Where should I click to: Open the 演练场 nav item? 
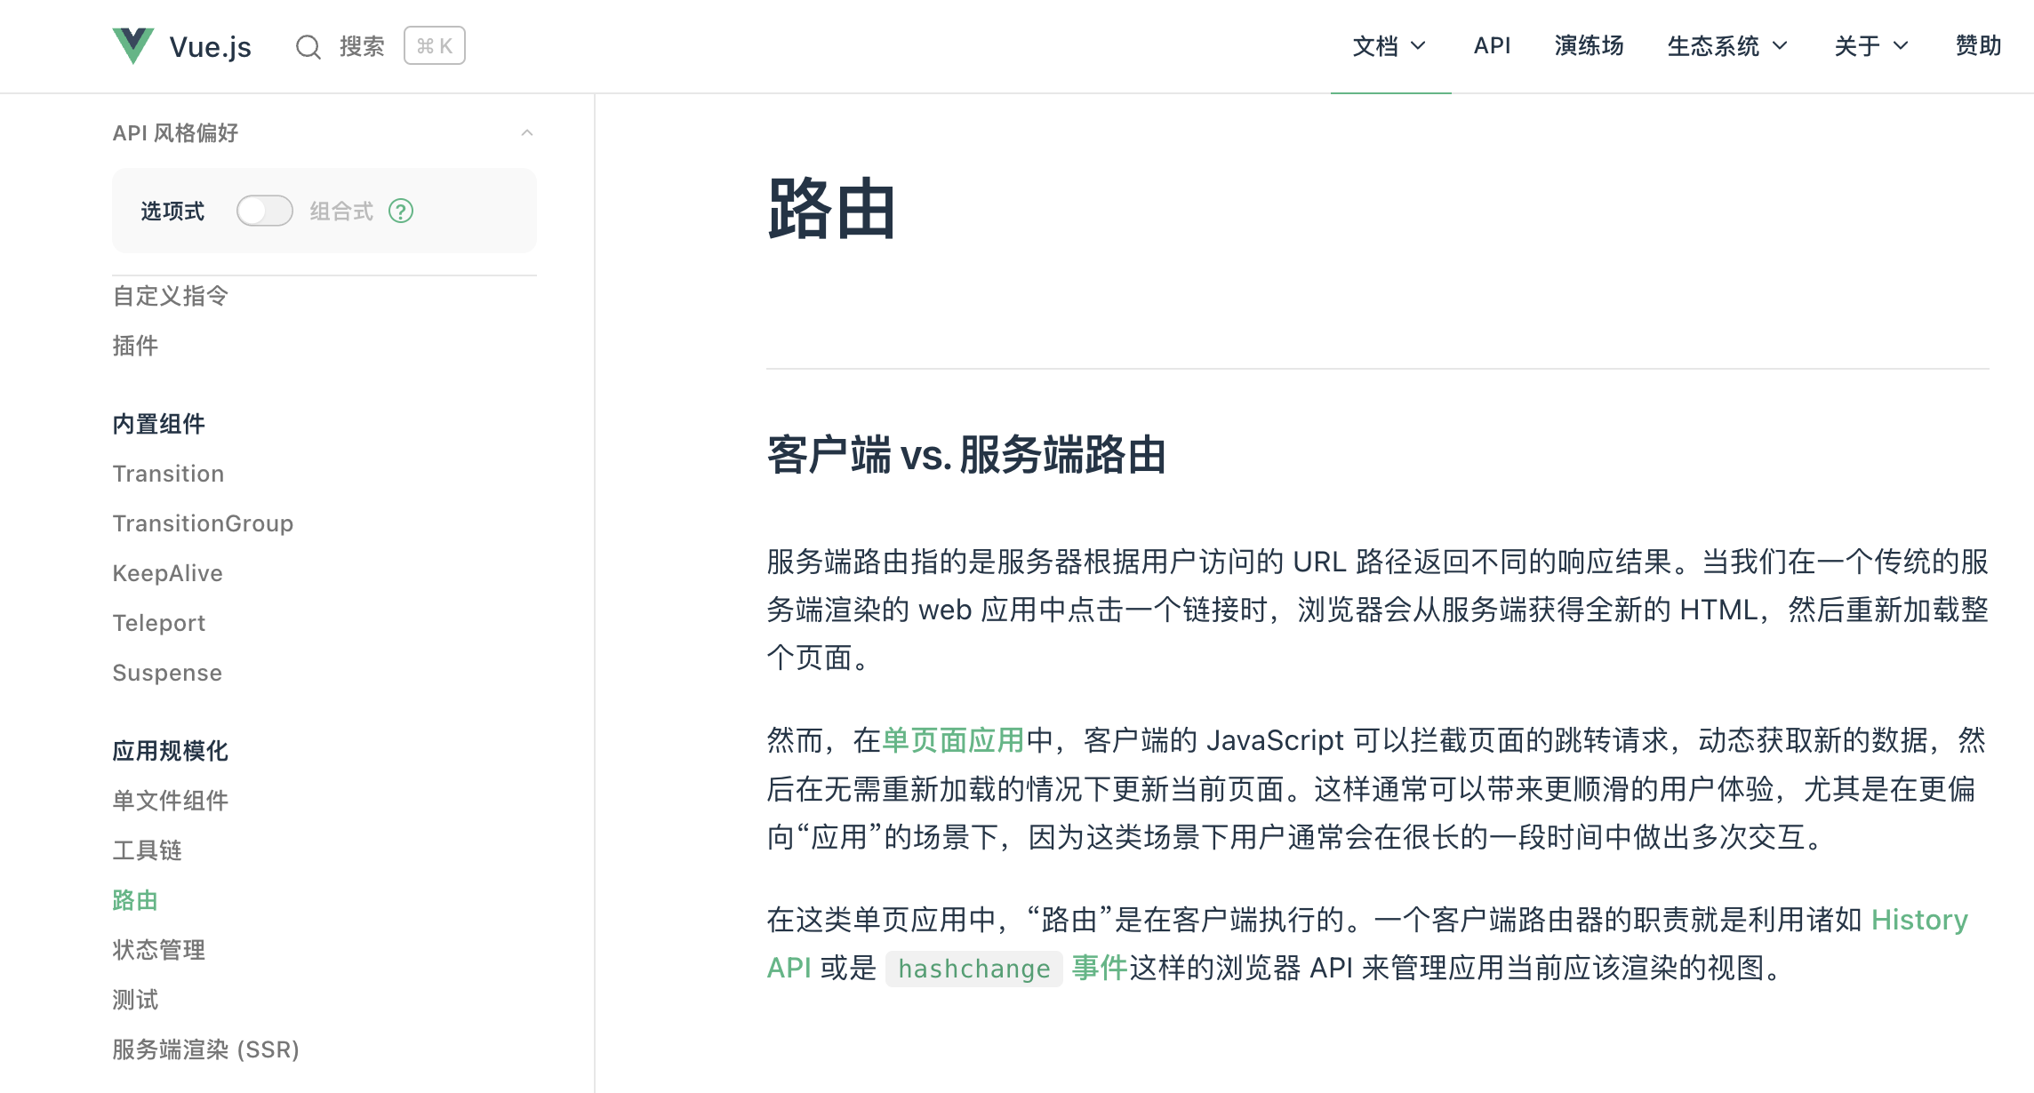[1589, 46]
